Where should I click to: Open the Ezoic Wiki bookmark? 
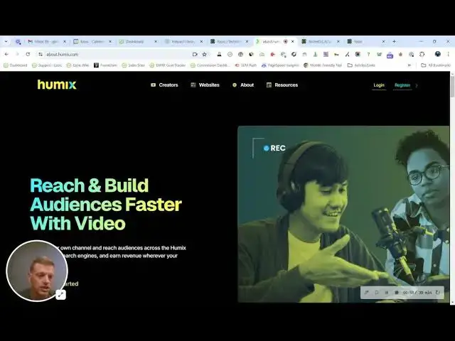pyautogui.click(x=77, y=65)
